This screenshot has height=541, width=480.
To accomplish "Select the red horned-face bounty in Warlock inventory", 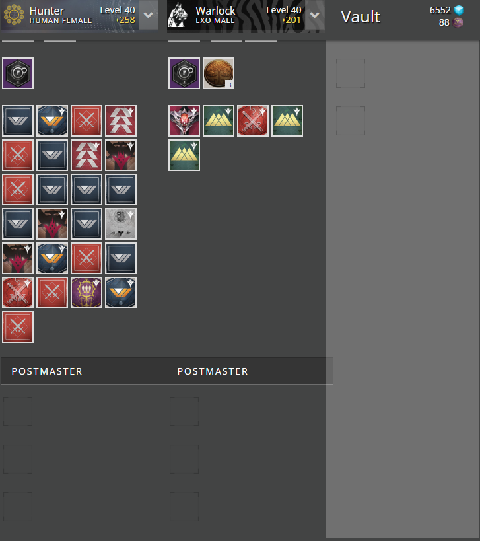I will click(x=184, y=121).
